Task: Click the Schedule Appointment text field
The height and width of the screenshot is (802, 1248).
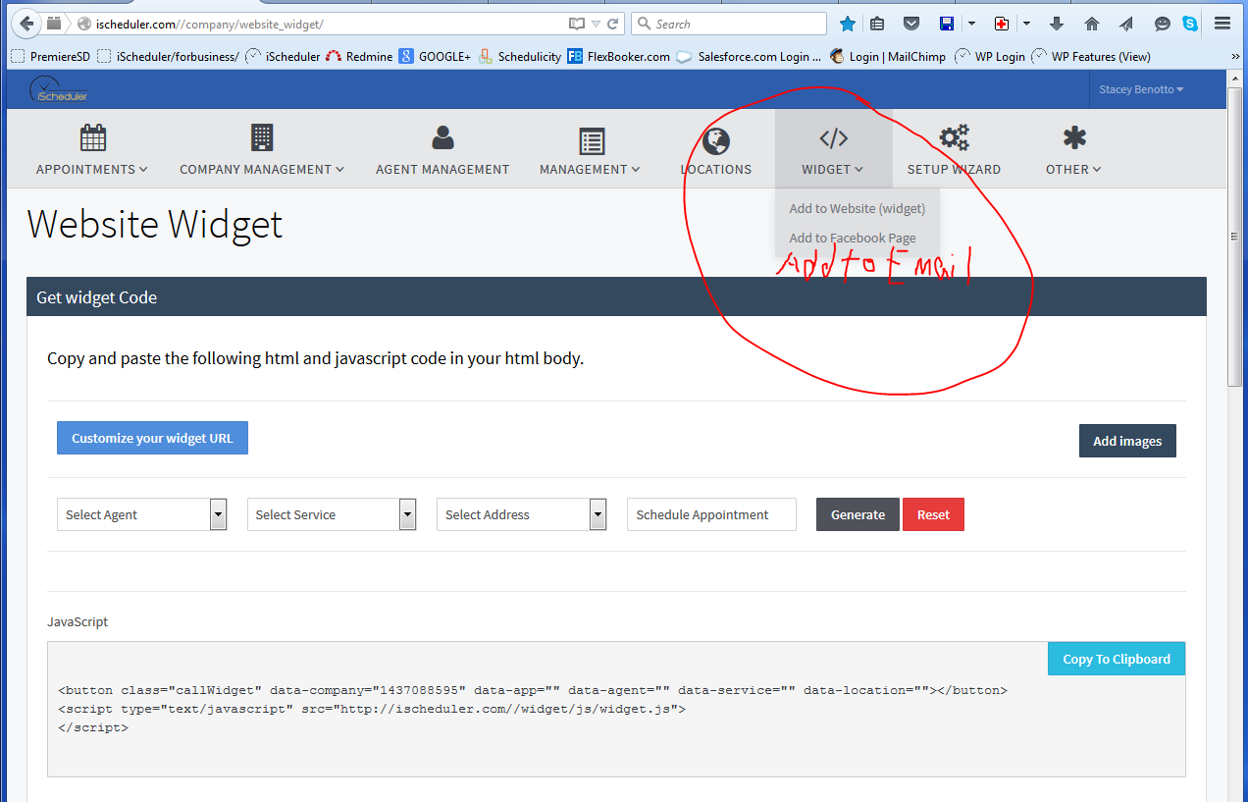Action: pyautogui.click(x=711, y=514)
